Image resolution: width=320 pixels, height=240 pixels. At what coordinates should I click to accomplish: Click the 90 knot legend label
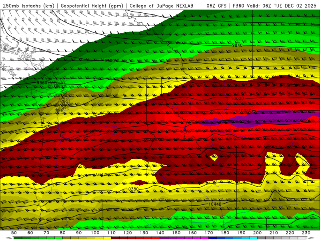(79, 233)
